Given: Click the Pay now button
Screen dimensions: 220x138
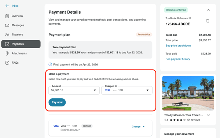Looking at the screenshot, I should coord(57,102).
